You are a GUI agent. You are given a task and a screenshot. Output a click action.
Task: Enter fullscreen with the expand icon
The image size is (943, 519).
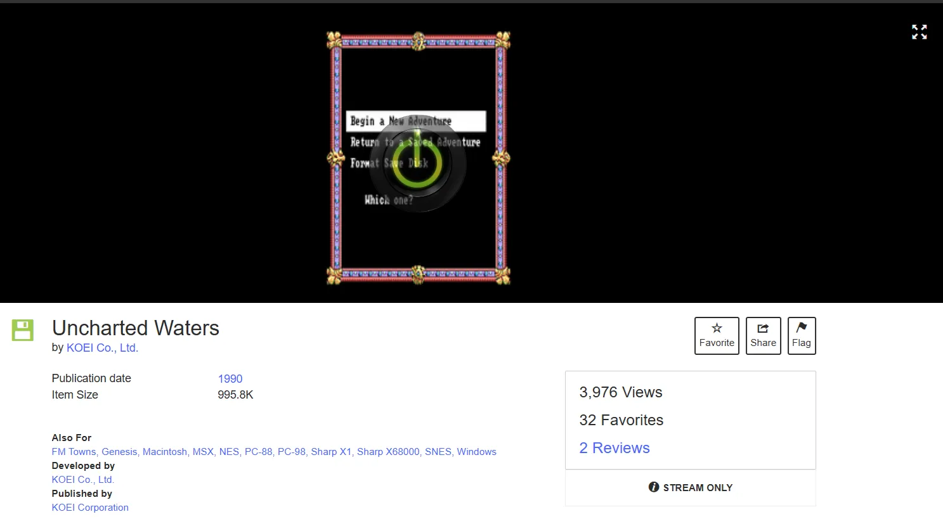point(919,32)
